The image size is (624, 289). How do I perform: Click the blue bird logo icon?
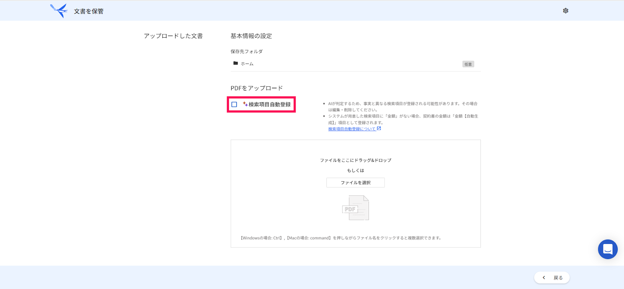tap(59, 11)
